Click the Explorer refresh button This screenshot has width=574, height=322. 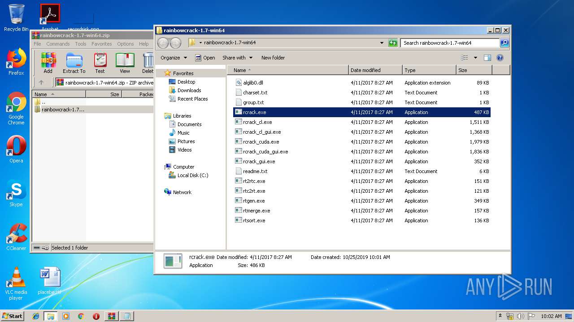(393, 43)
